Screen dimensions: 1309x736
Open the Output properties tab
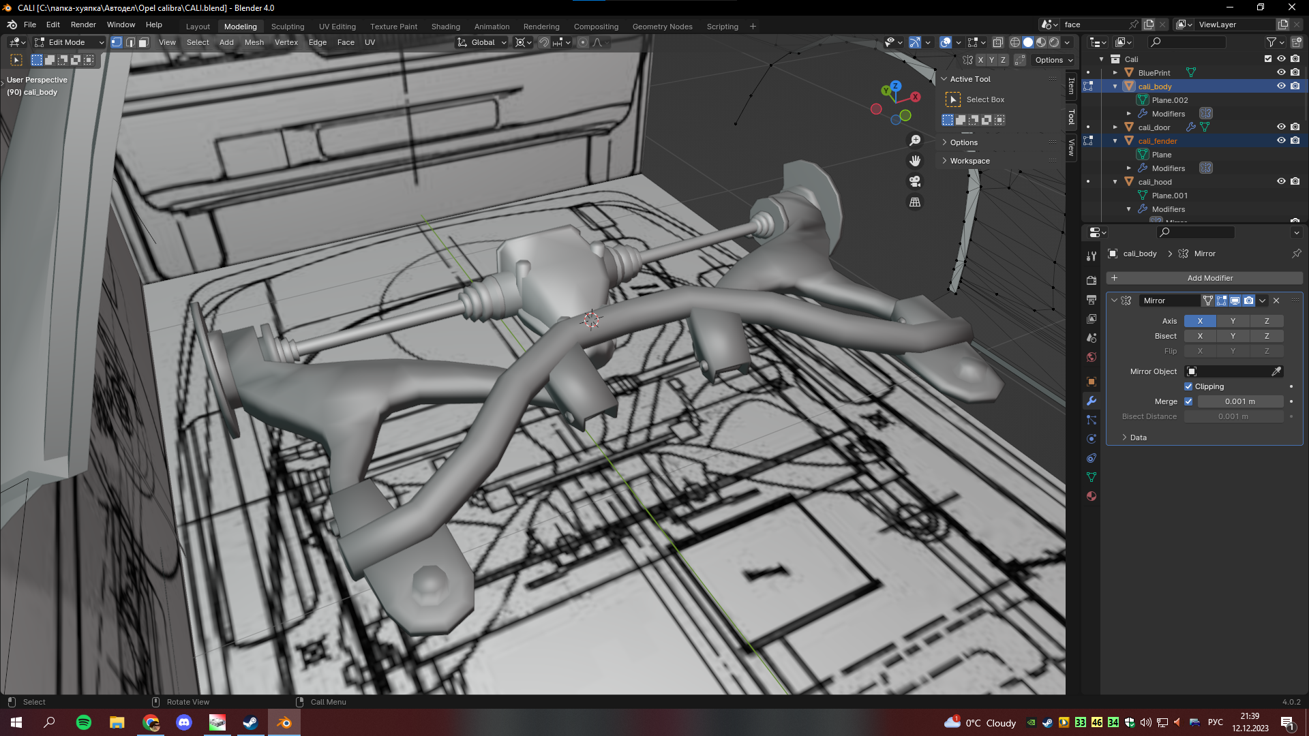1092,300
